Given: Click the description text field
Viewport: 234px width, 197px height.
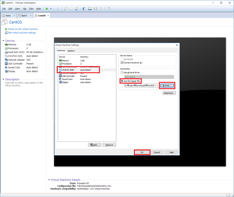Looking at the screenshot, I should pyautogui.click(x=24, y=84).
